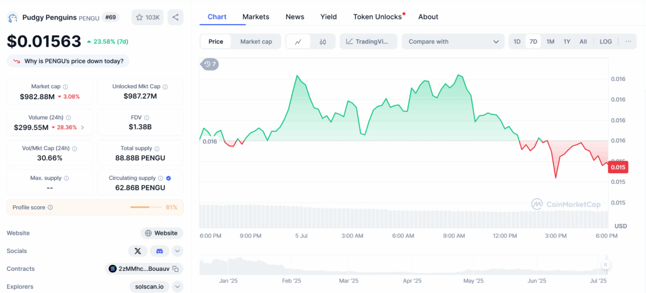Click the verified badge near Circulating supply
646x293 pixels.
[168, 178]
